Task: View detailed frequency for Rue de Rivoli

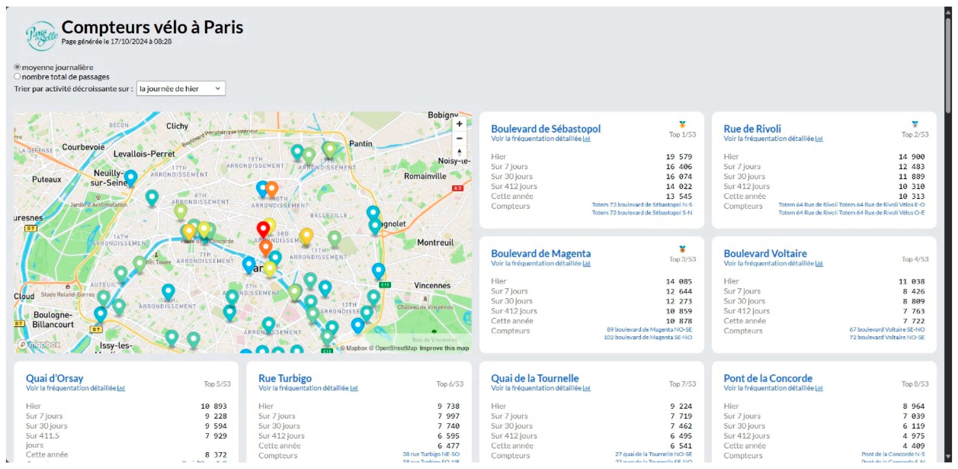Action: 773,139
